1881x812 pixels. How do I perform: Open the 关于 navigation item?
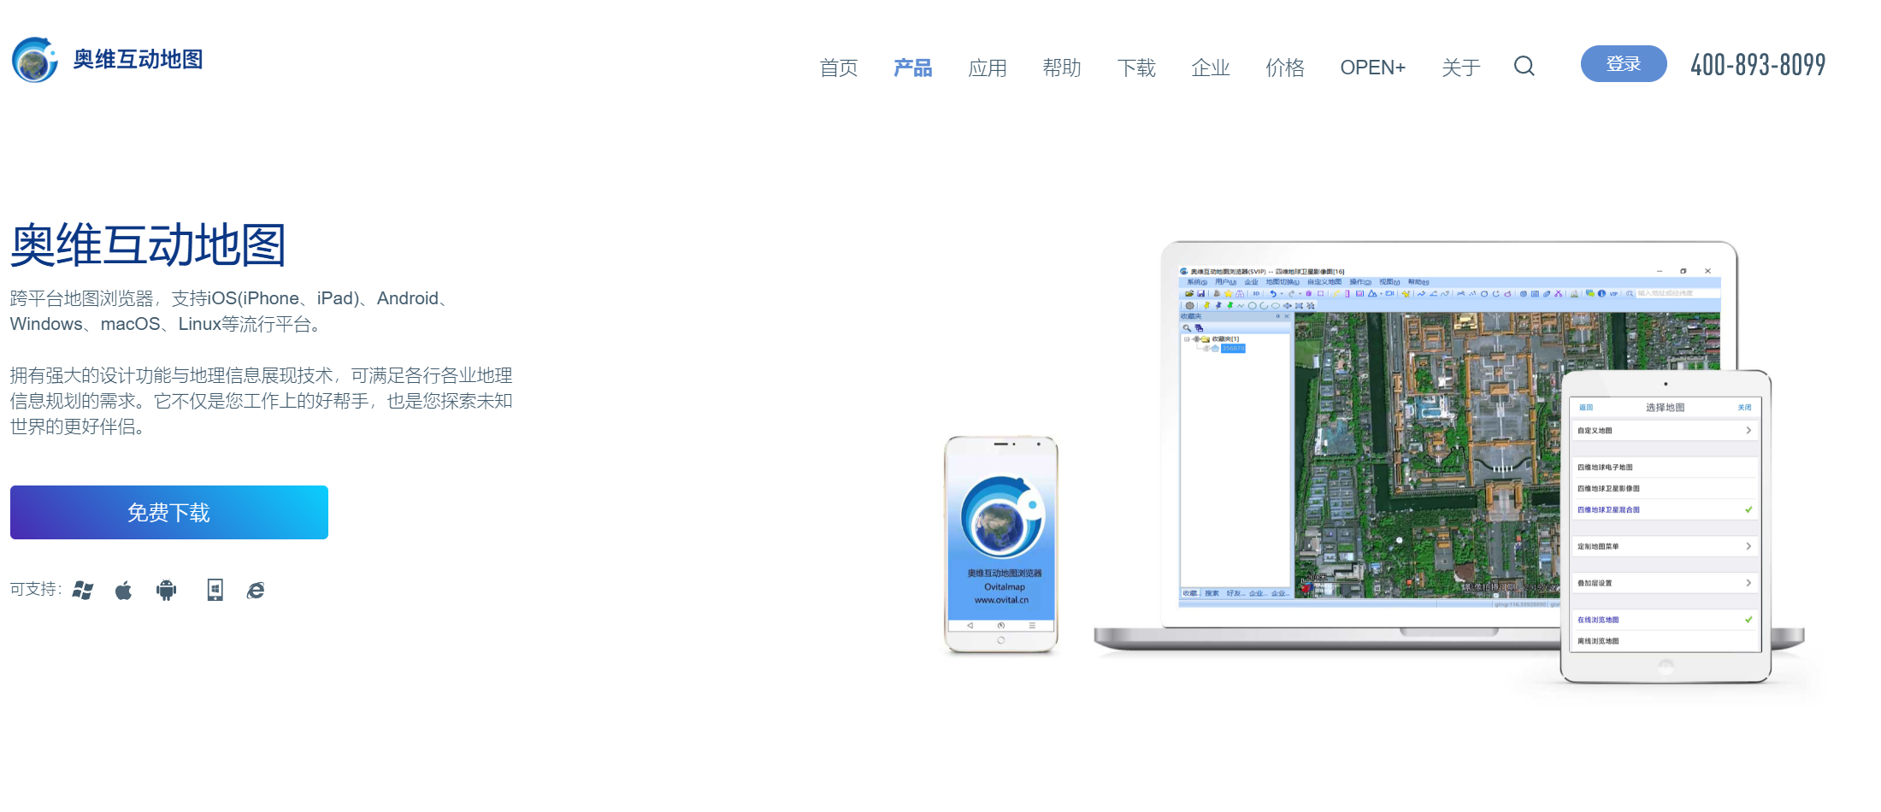tap(1460, 68)
